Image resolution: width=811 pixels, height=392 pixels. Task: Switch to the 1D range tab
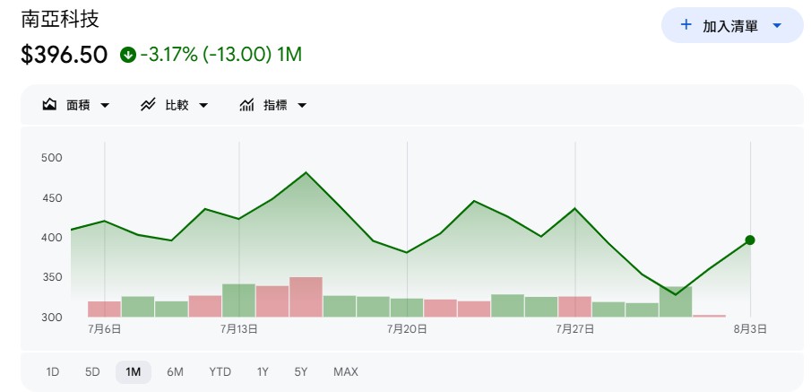(x=52, y=371)
